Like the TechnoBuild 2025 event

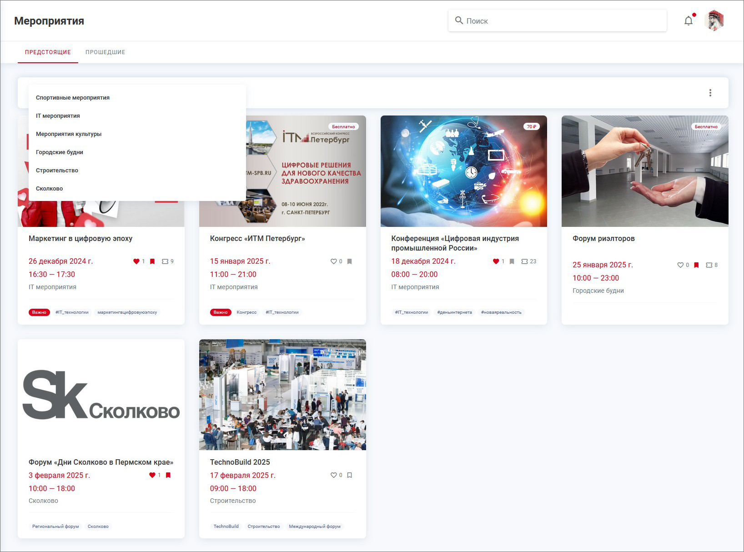333,475
